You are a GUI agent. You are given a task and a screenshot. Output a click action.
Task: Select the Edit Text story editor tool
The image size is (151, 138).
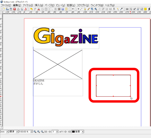click(103, 9)
